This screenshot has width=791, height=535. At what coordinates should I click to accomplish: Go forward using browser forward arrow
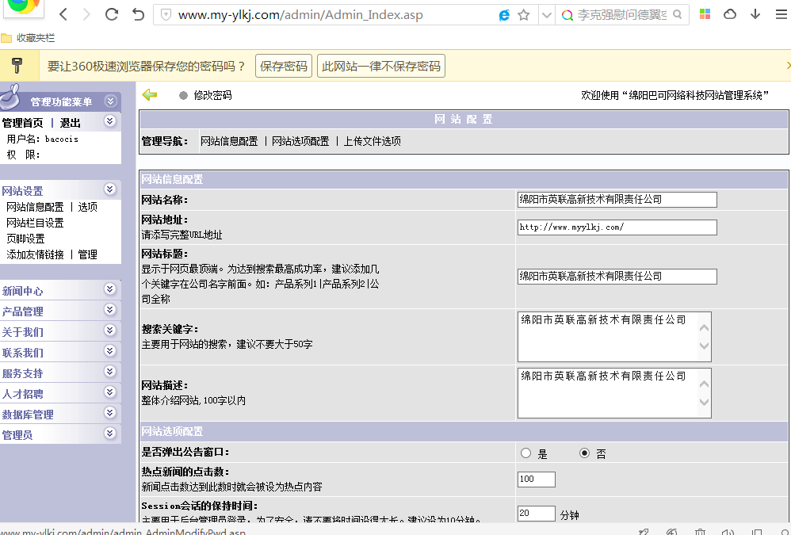pos(86,14)
